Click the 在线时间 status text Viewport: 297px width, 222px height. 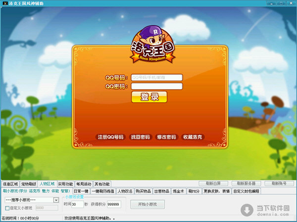pyautogui.click(x=20, y=218)
